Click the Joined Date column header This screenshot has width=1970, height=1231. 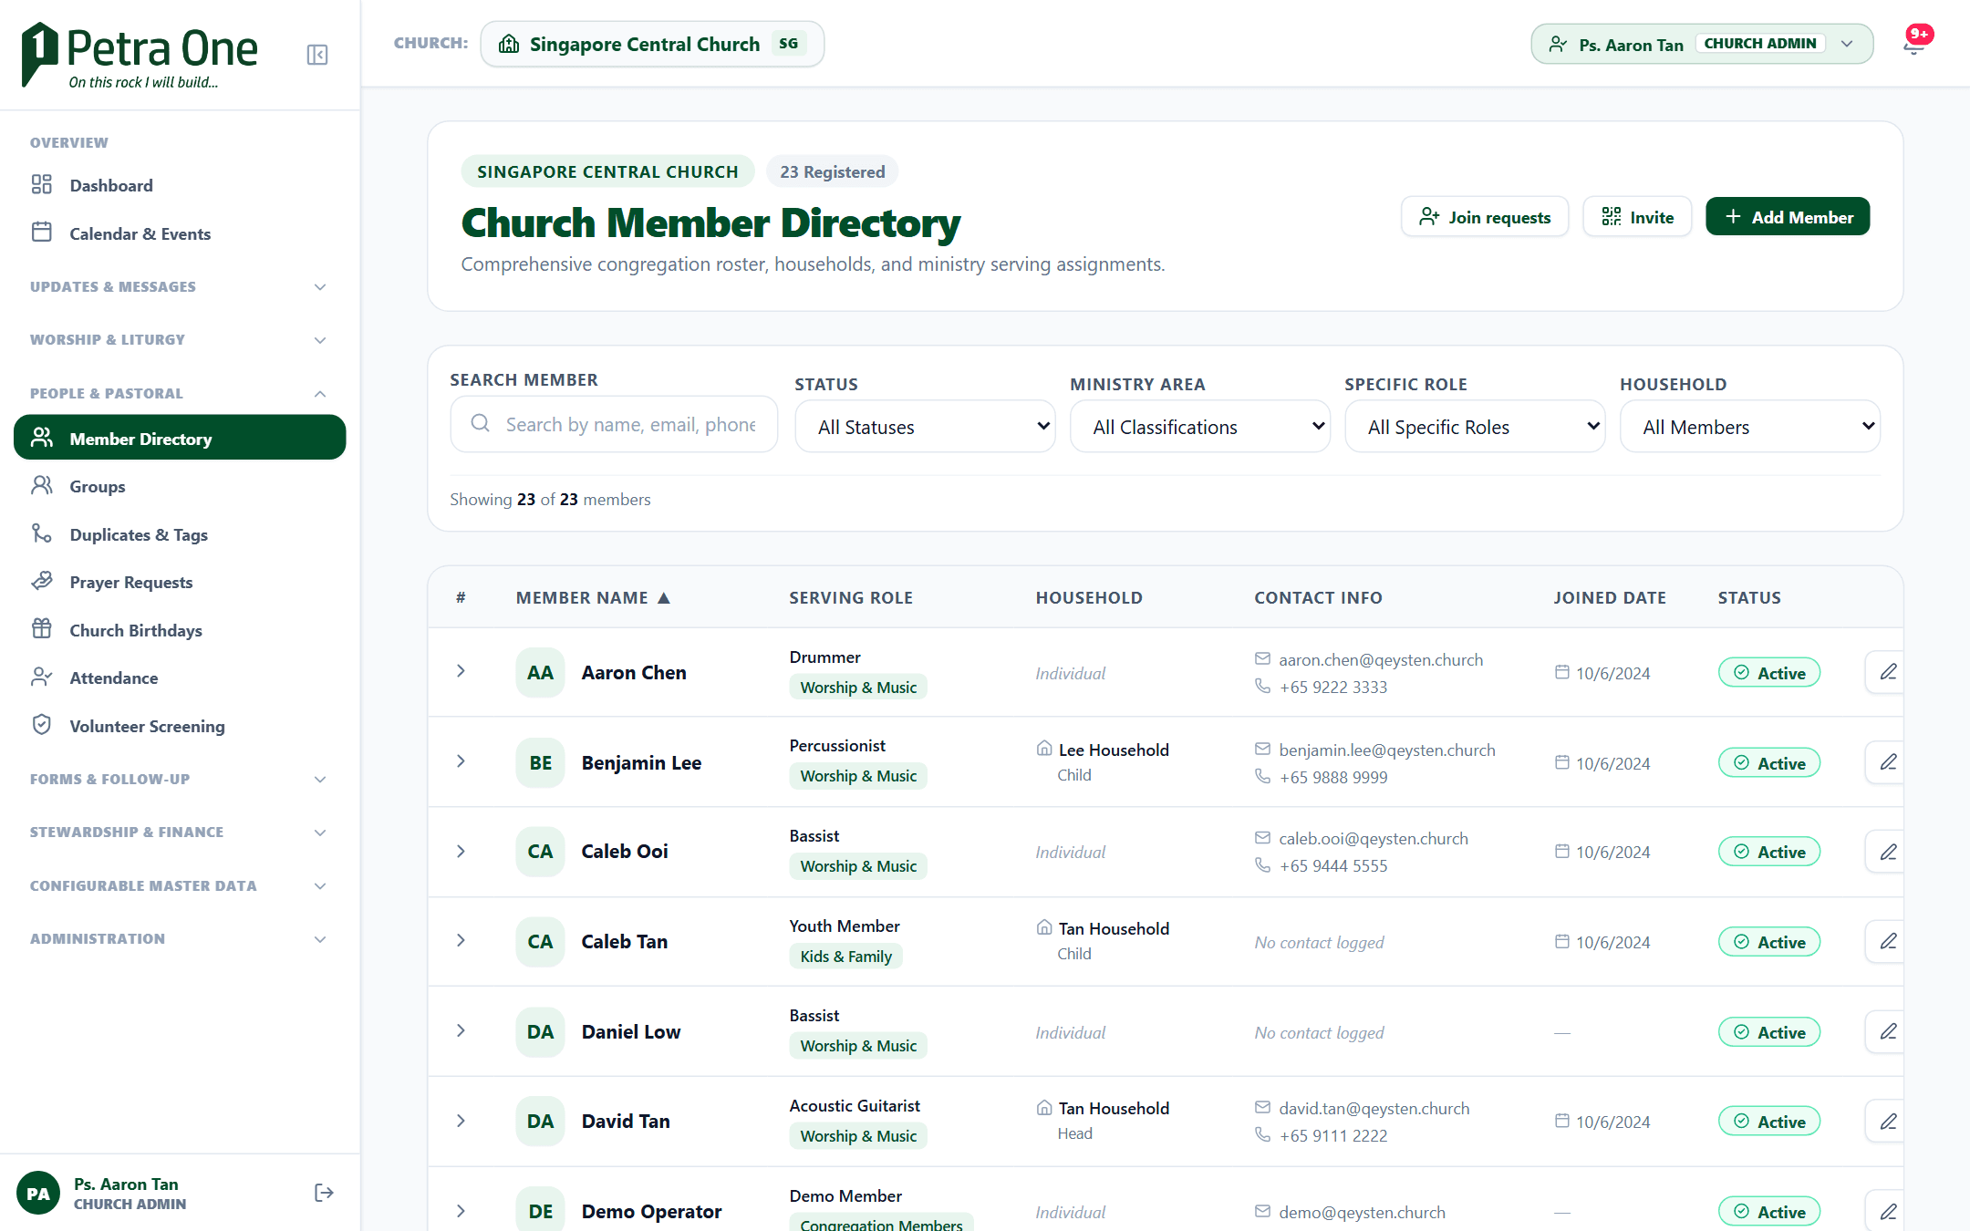click(1610, 597)
